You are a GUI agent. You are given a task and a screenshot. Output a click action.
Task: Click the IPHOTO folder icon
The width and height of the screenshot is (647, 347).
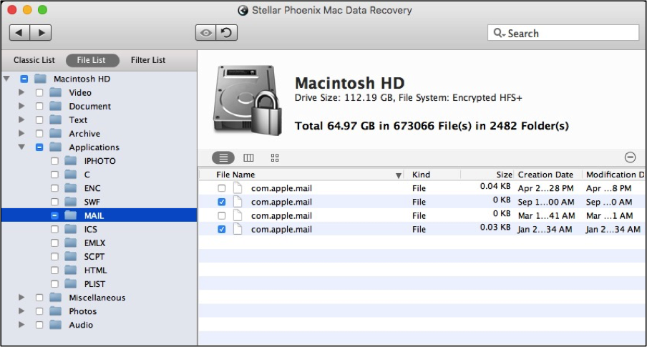(71, 160)
